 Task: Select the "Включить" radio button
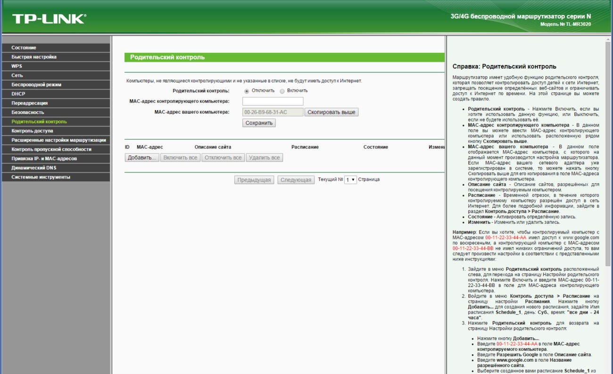point(282,91)
